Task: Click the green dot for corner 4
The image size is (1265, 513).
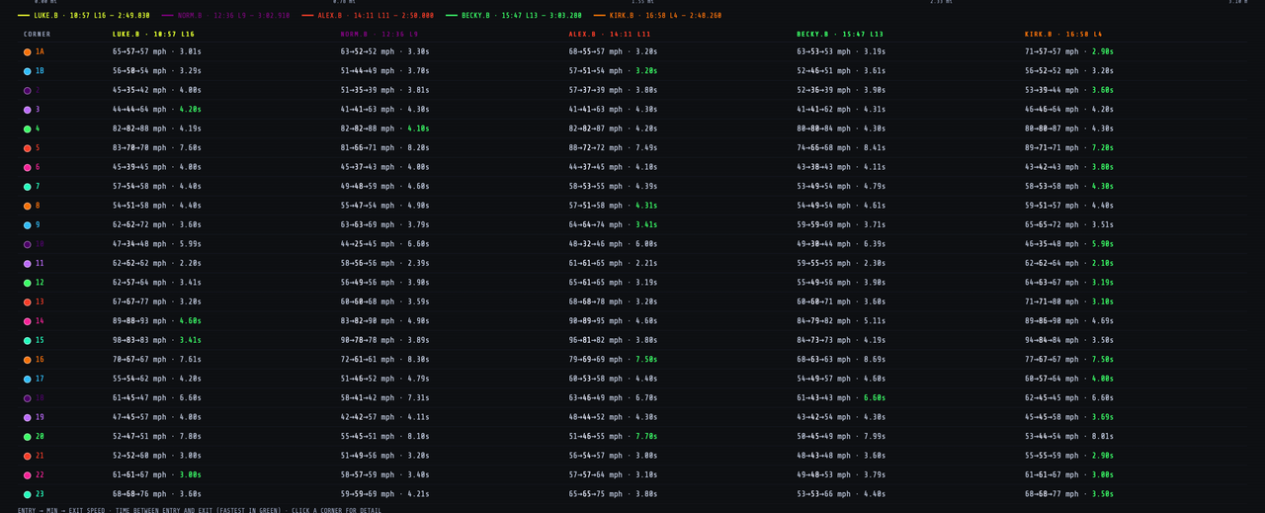Action: pos(28,128)
